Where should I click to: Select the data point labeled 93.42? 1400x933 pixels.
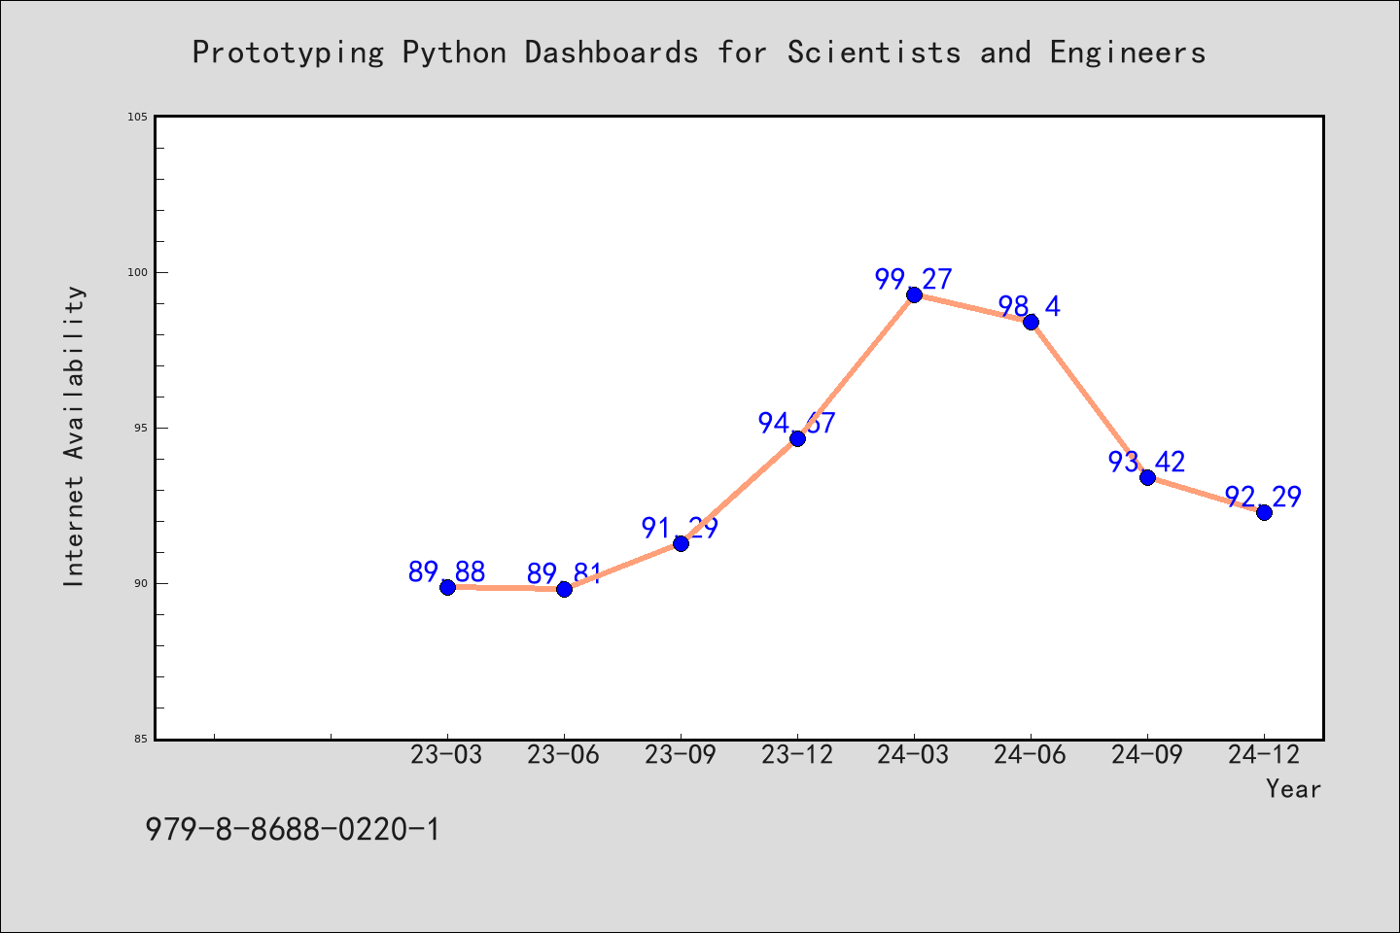[x=1147, y=477]
